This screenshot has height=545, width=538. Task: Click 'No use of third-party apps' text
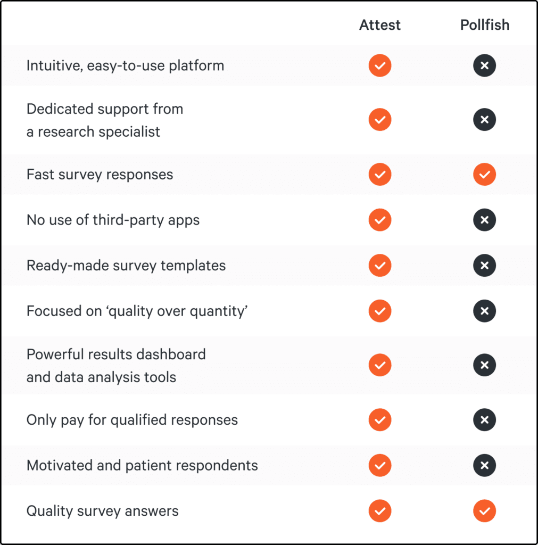point(113,220)
